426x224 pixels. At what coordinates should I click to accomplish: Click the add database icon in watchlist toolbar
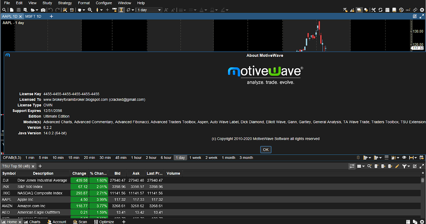coord(376,166)
